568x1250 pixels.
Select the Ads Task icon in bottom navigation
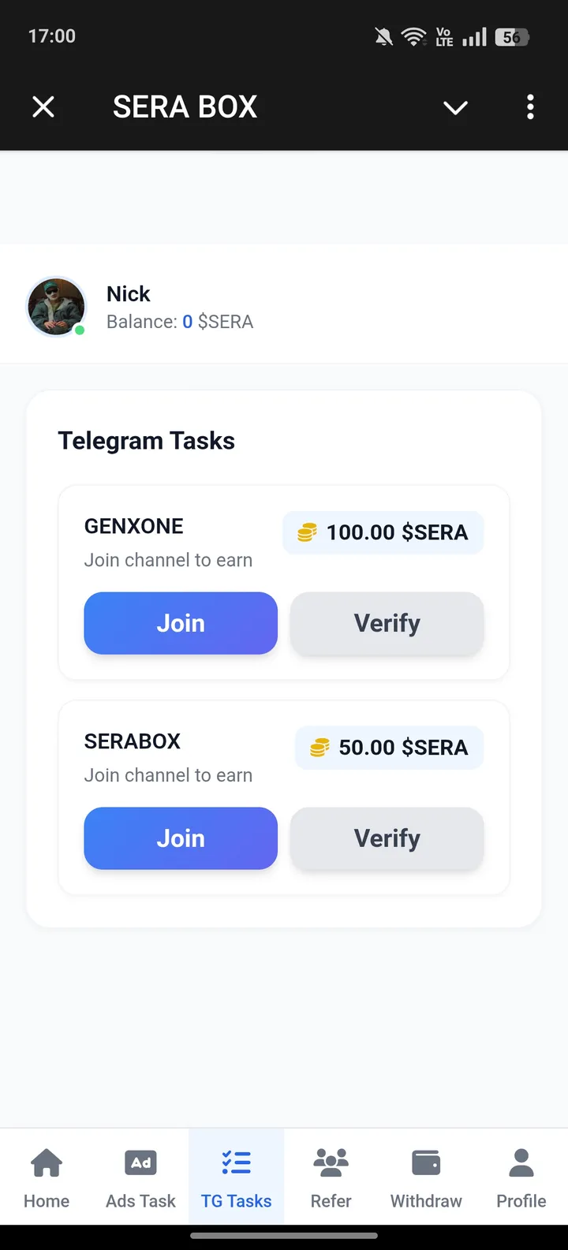(x=140, y=1162)
